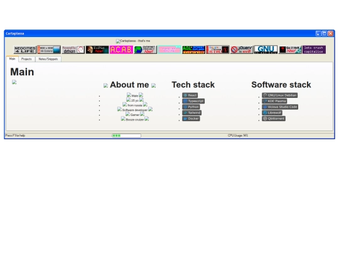Click the Cartaplassa - that's me image
Image resolution: width=339 pixels, height=254 pixels.
pos(133,41)
